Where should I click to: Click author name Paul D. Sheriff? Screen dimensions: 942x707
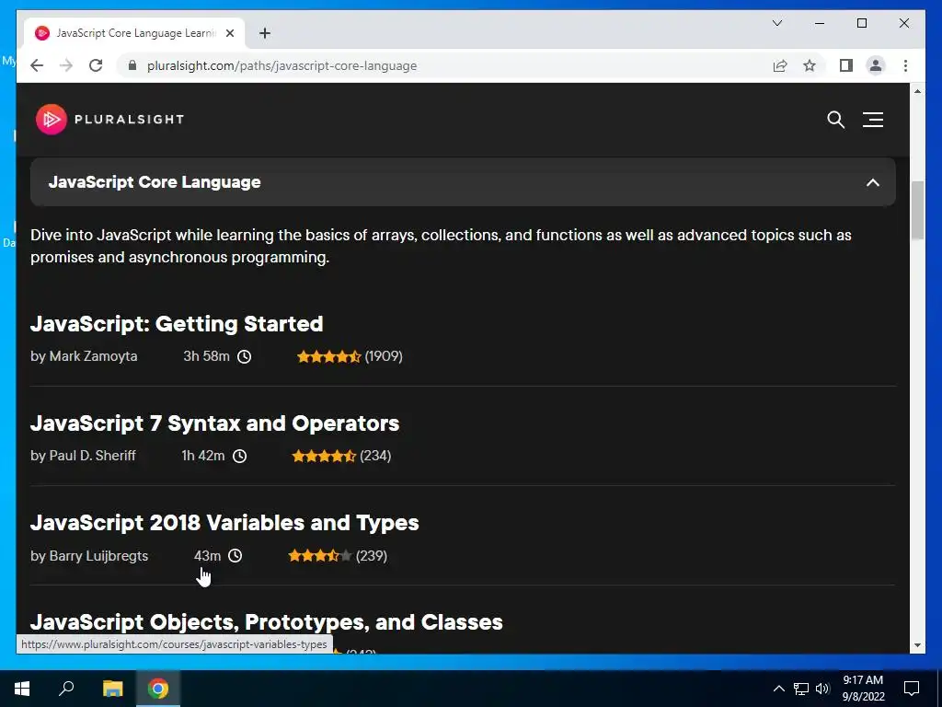coord(92,456)
